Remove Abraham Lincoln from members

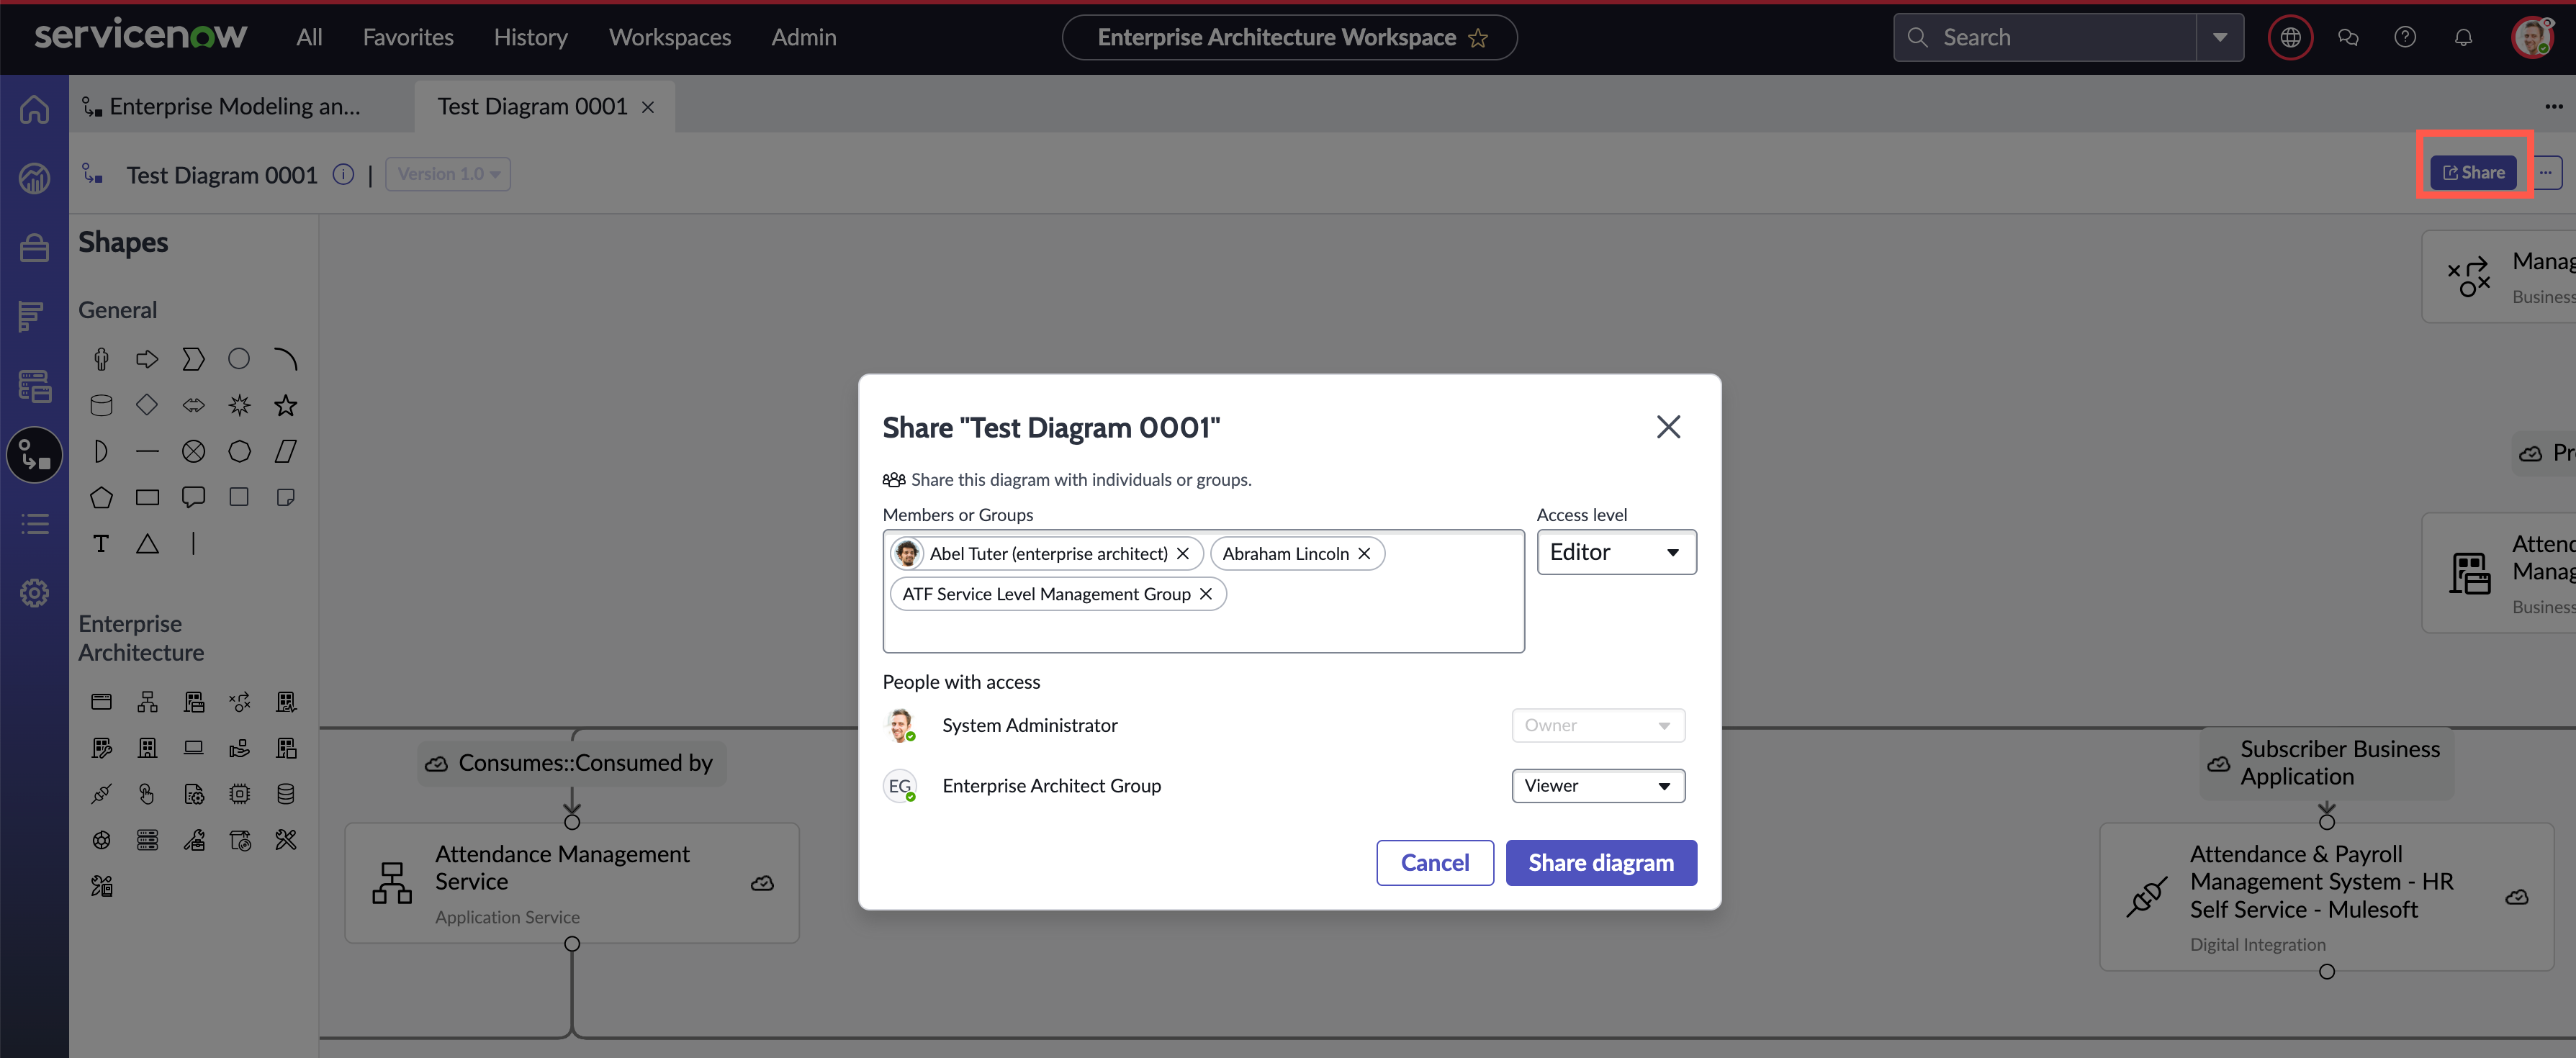(1364, 554)
